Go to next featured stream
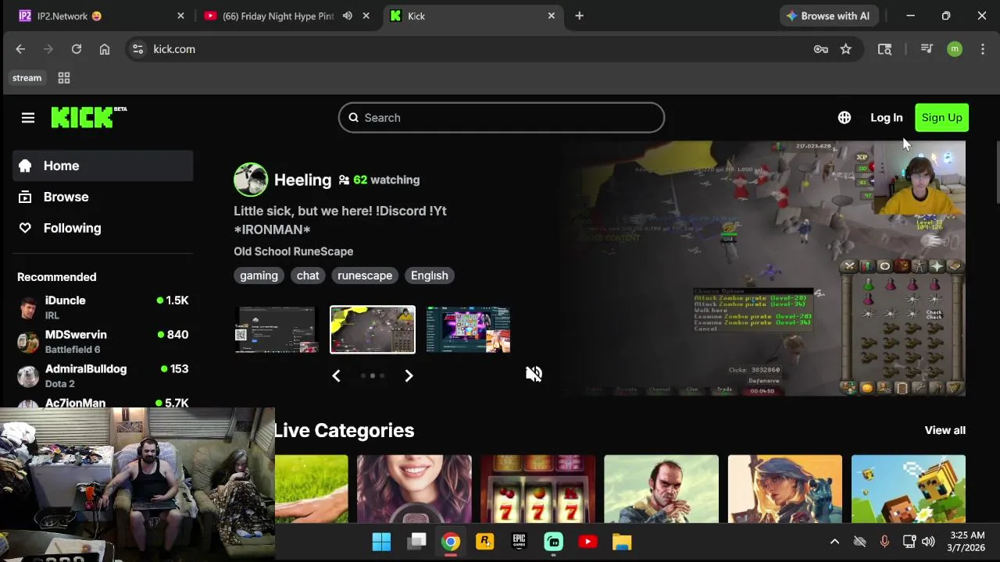This screenshot has width=1000, height=562. click(x=409, y=375)
